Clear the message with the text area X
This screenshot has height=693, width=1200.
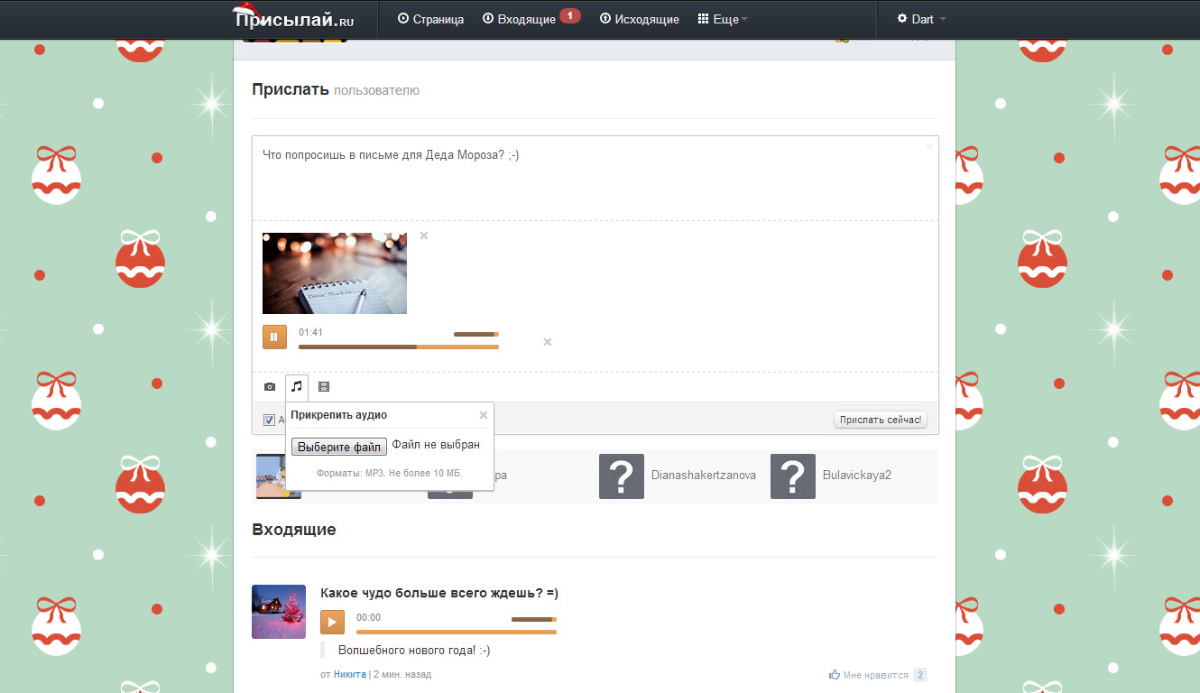(928, 146)
